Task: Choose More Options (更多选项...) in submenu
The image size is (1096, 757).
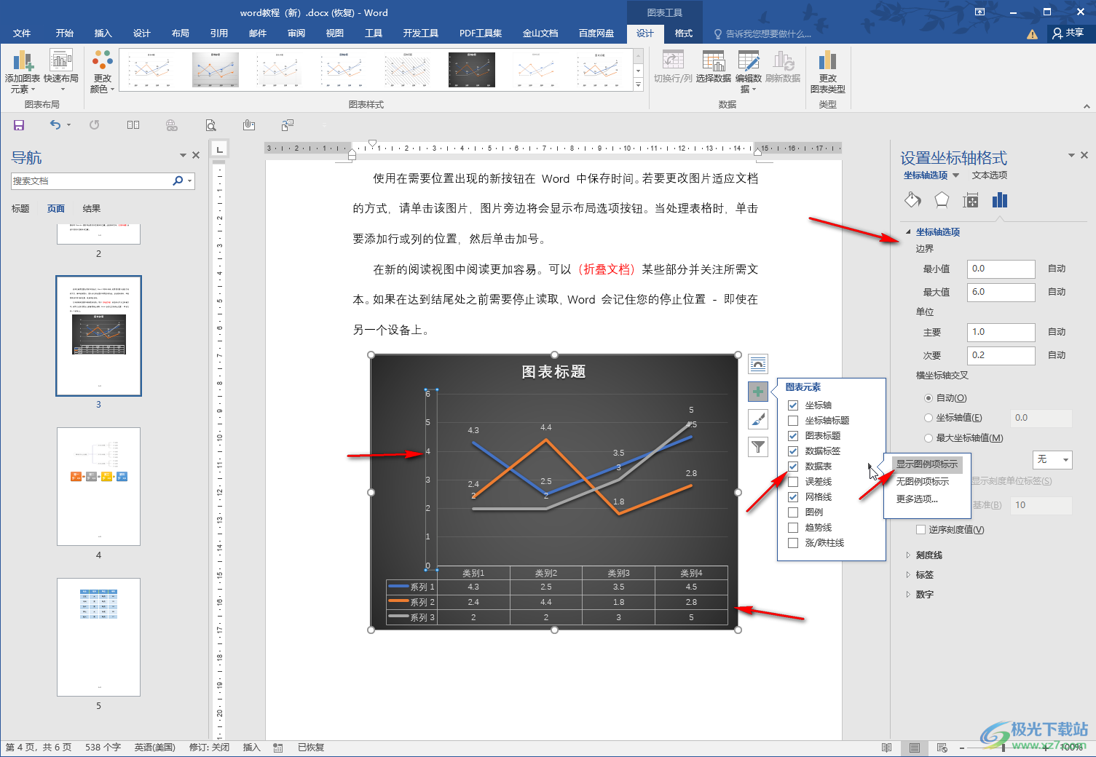Action: click(917, 499)
